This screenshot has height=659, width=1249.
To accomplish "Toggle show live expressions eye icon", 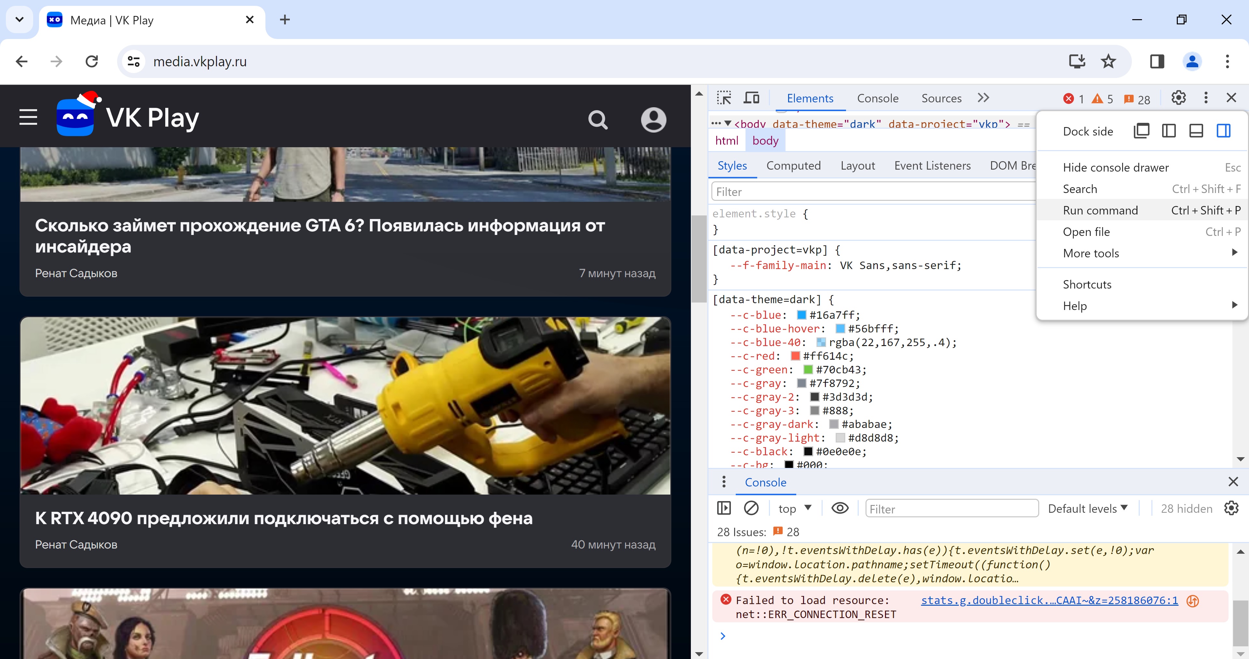I will click(x=840, y=509).
